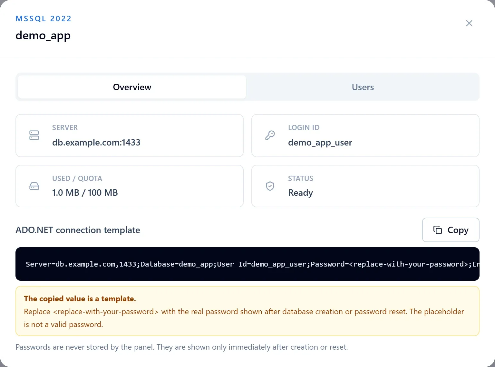Click the SERVER label
Screen dimensions: 495x367
pyautogui.click(x=65, y=127)
